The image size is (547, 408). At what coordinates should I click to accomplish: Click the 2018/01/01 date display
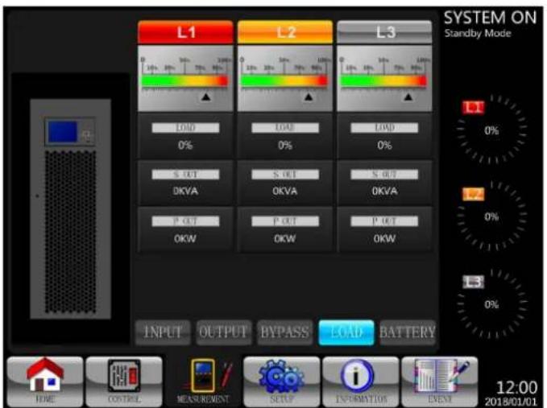tap(511, 402)
